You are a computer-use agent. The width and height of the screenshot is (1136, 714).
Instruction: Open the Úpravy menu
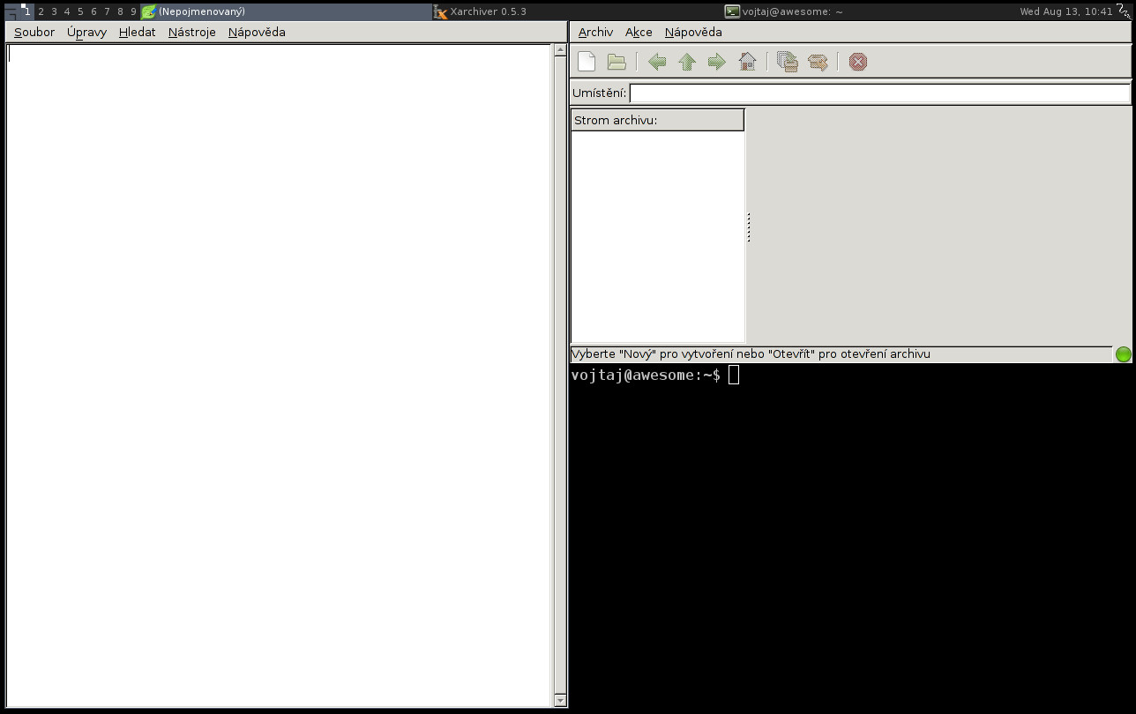click(86, 33)
